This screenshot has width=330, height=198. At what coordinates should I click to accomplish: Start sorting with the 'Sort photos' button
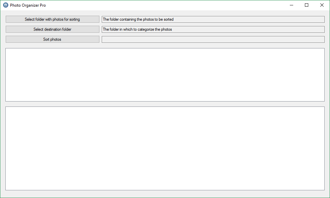(53, 39)
